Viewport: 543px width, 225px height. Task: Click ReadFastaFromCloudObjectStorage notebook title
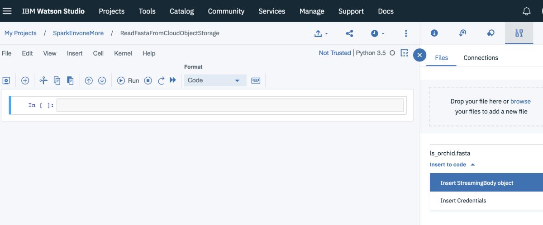(x=170, y=33)
